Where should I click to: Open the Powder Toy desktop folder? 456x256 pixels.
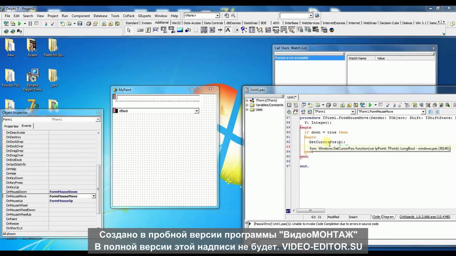(10, 79)
